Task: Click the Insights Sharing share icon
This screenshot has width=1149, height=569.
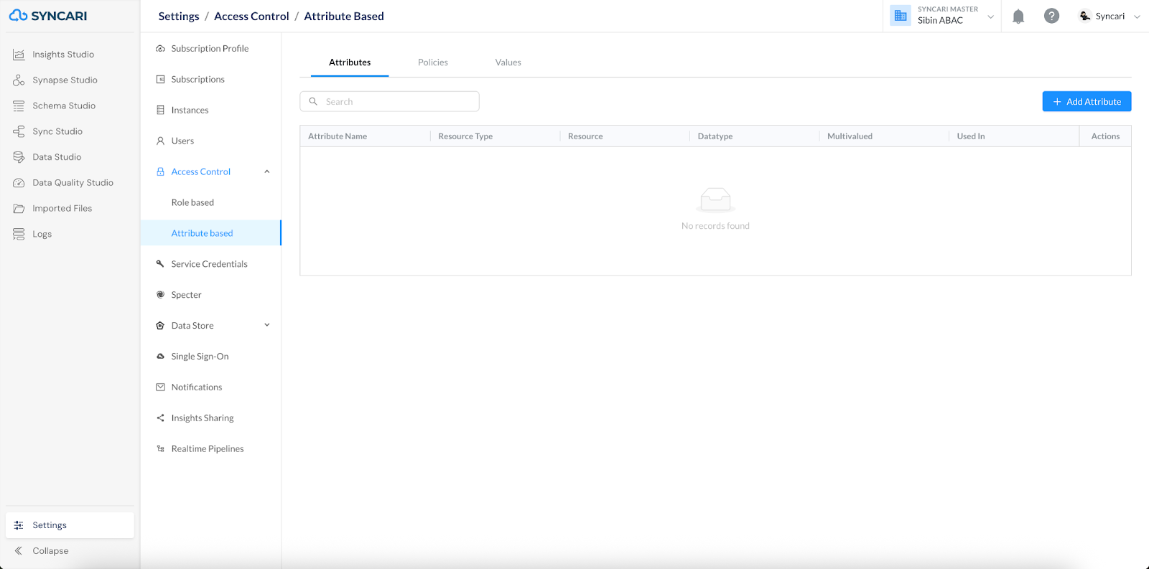Action: tap(160, 418)
